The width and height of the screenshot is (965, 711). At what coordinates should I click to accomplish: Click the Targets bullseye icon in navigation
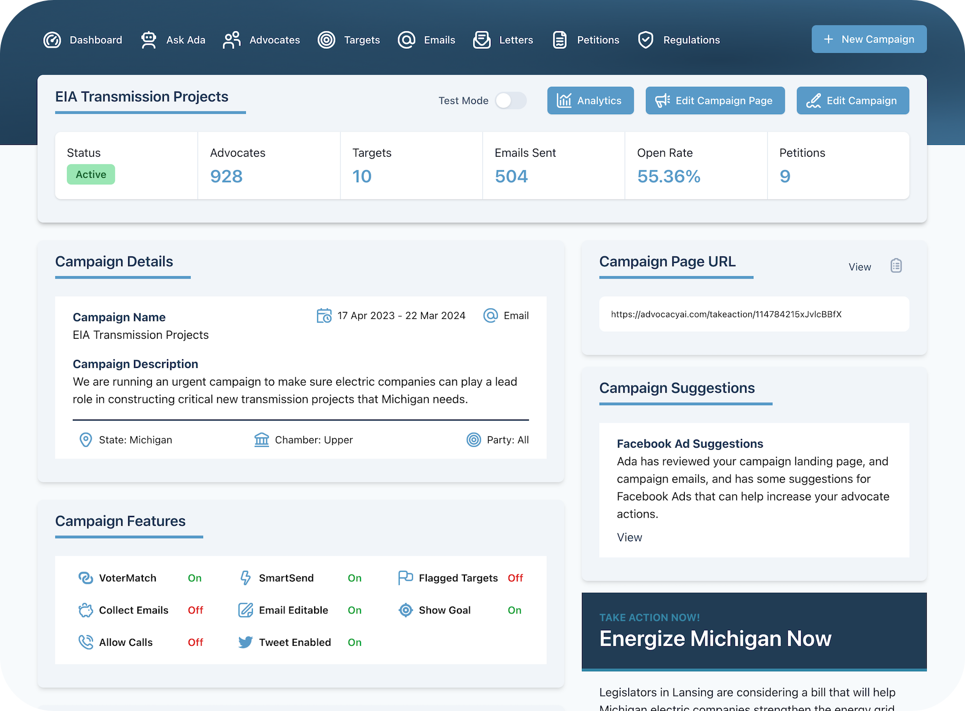click(x=327, y=40)
